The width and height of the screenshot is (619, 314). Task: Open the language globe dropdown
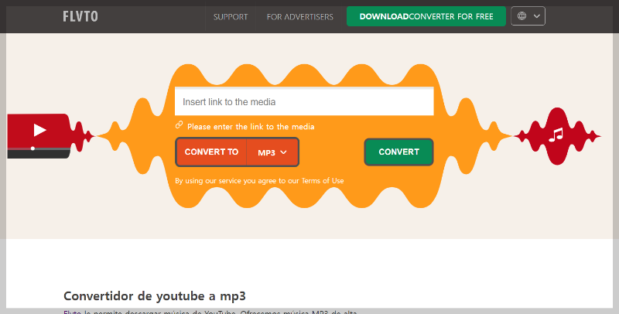pos(528,16)
